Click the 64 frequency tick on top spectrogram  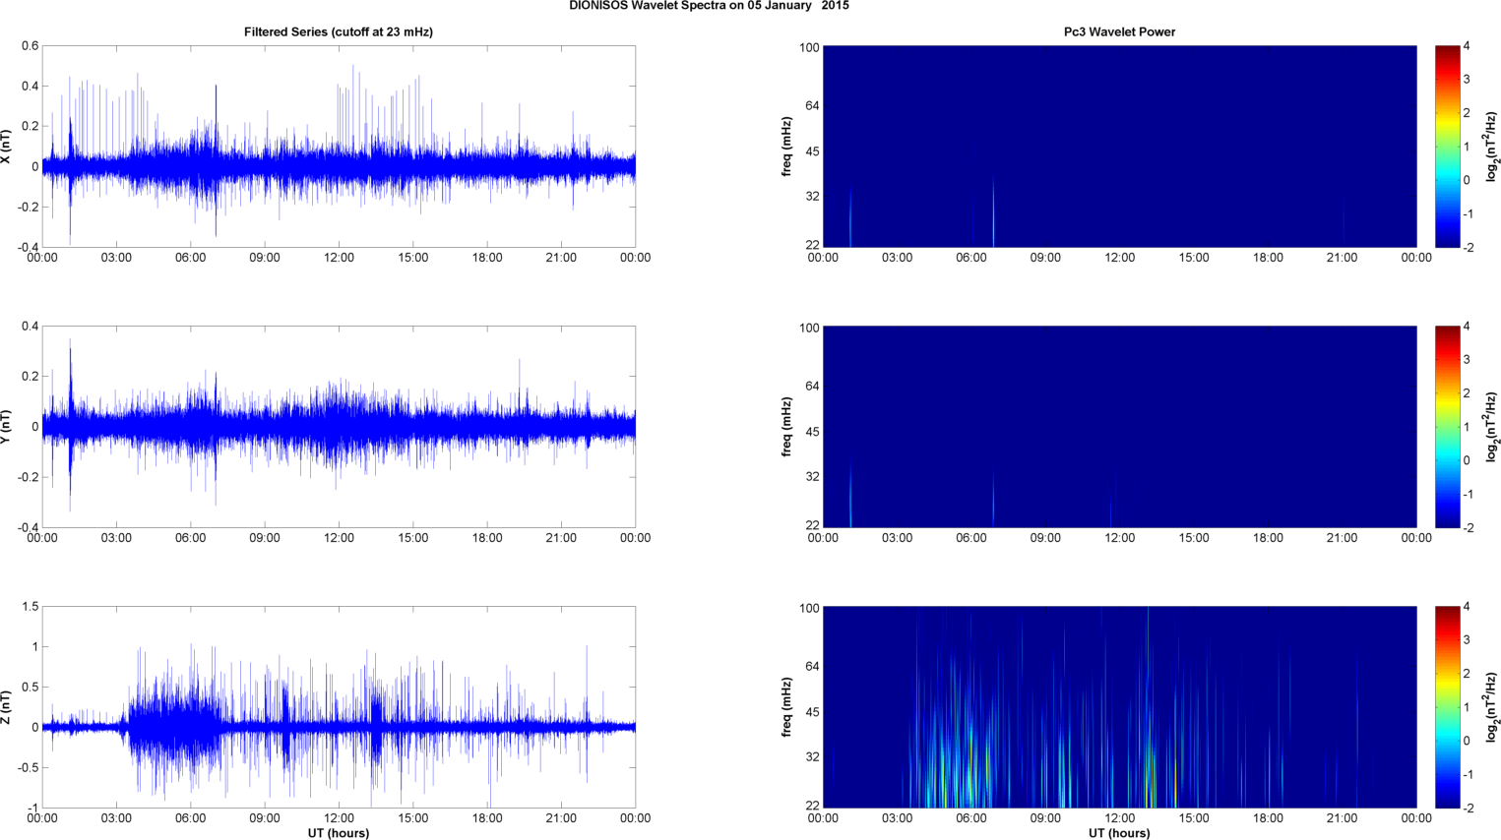tap(811, 106)
